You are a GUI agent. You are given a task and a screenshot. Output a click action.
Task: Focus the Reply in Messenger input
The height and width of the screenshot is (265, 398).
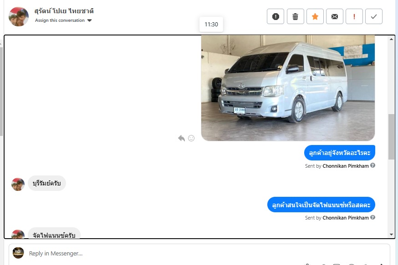[199, 253]
